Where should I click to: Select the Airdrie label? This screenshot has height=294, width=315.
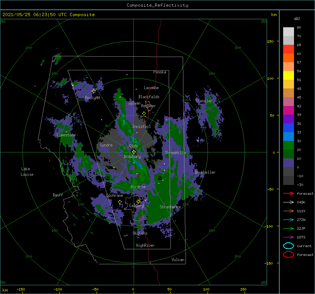click(x=138, y=187)
